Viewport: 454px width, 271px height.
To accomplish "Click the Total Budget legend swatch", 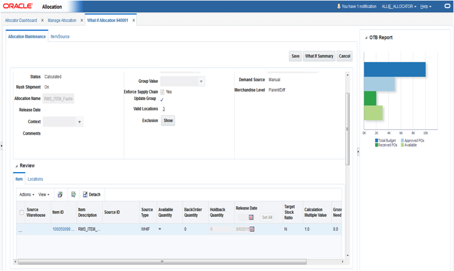I will pyautogui.click(x=377, y=141).
